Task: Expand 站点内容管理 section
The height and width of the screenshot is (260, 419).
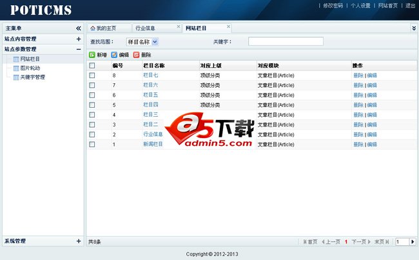Action: (79, 39)
